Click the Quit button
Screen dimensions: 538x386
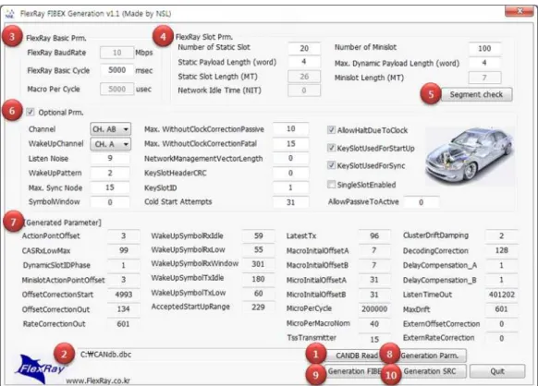[x=497, y=371]
